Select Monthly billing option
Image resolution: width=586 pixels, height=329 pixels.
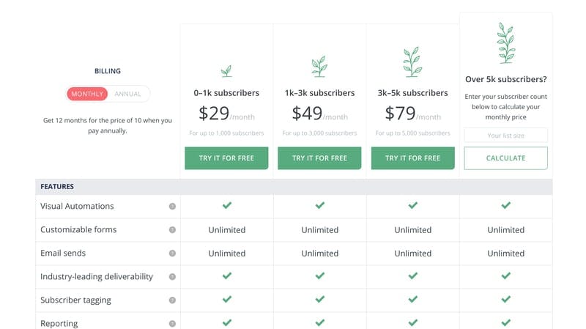88,94
